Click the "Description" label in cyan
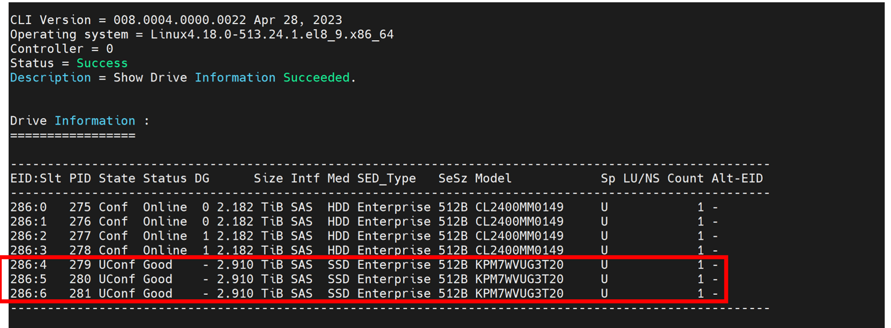891x328 pixels. click(x=50, y=77)
